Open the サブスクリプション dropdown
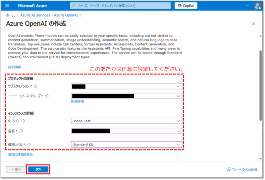Image resolution: width=265 pixels, height=180 pixels. point(127,86)
